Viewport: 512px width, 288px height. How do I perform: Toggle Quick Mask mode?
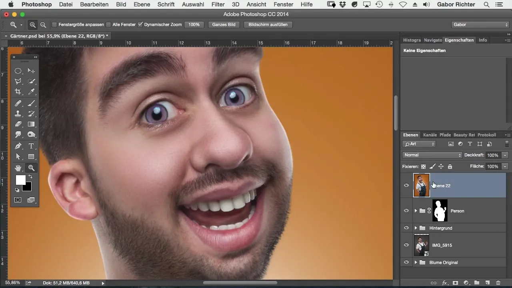coord(18,200)
